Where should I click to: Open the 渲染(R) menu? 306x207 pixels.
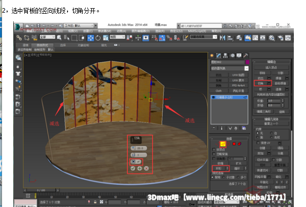160,31
